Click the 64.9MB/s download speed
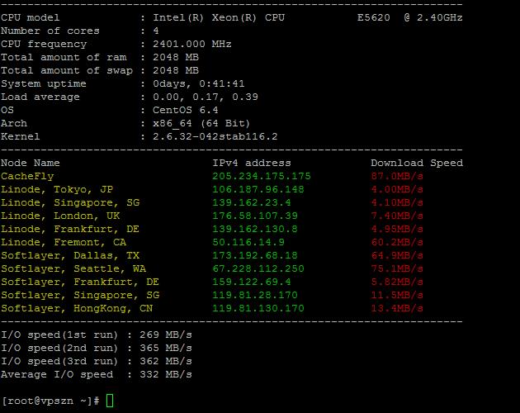 click(x=397, y=255)
